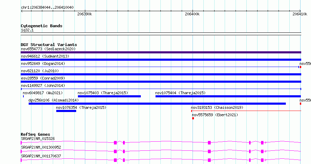Open the nsv5575659 (Ebert2021) label
Image resolution: width=311 pixels, height=164 pixels.
[215, 115]
